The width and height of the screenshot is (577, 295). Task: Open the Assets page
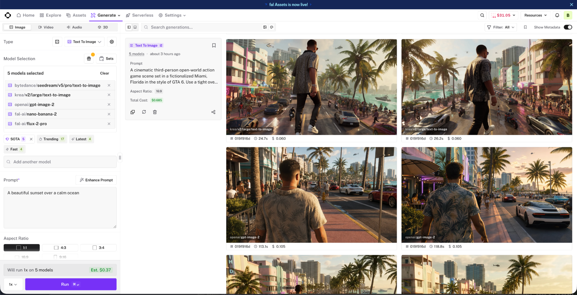(x=76, y=15)
